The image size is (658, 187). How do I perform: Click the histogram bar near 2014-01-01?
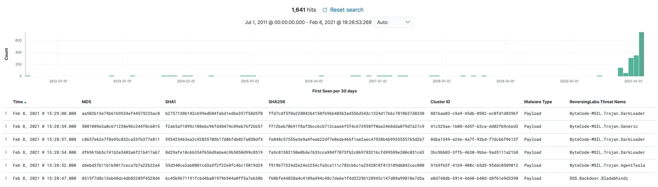(188, 76)
